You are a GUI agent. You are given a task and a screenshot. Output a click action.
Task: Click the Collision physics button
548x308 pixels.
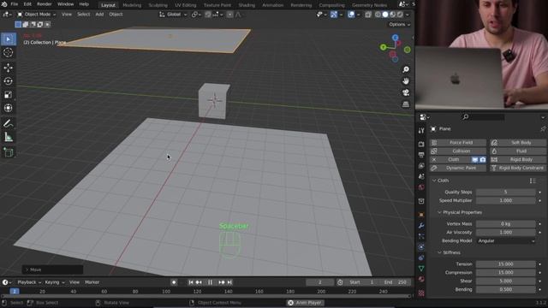click(x=457, y=151)
